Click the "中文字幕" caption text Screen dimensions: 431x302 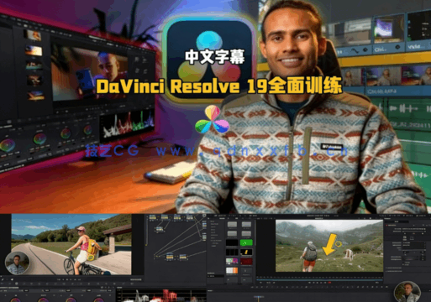[x=215, y=57]
